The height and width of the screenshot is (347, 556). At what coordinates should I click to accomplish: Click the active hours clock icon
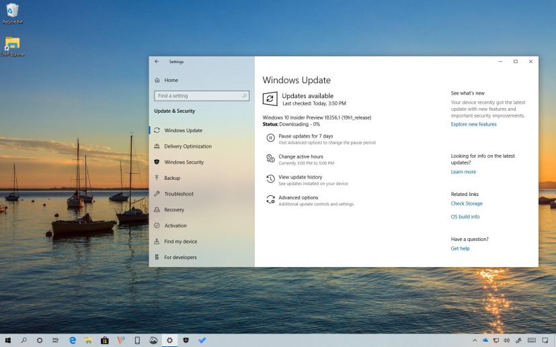(270, 158)
